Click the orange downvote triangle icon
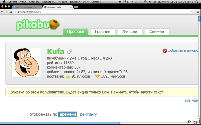Screen dimensions: 201x125 point(97,77)
